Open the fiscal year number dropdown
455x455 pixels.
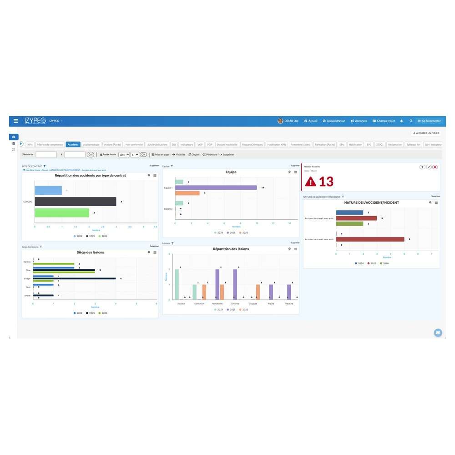[x=135, y=155]
